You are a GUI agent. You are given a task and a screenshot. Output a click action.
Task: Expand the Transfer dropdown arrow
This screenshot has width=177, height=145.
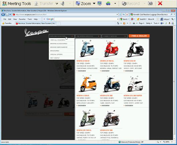coord(57,4)
